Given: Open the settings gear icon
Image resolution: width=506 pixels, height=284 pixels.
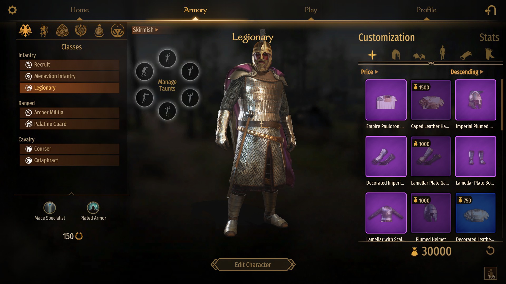Looking at the screenshot, I should click(12, 10).
